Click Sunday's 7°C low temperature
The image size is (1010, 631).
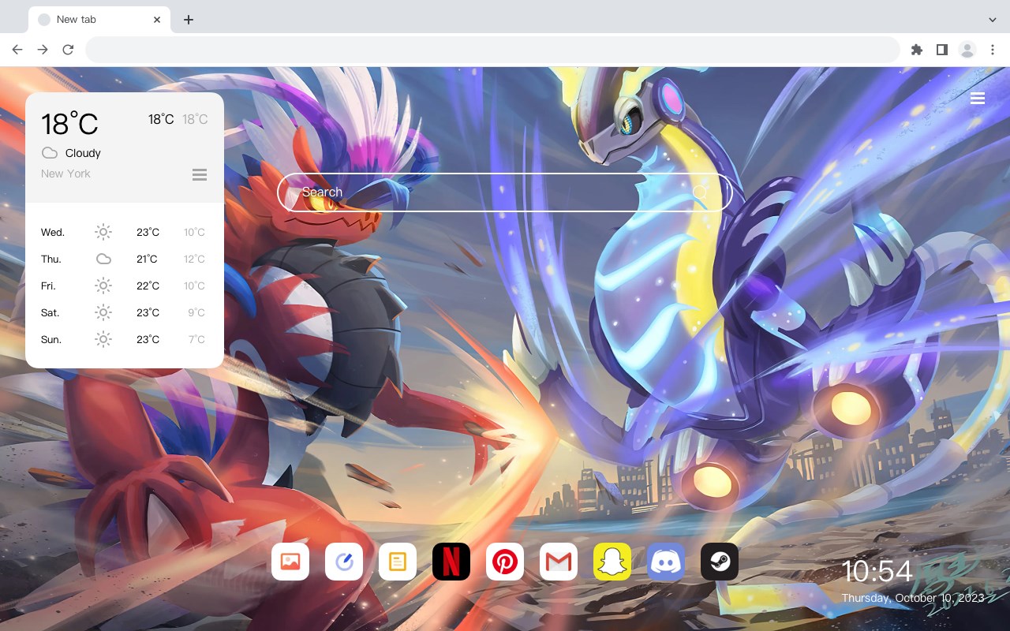click(x=196, y=339)
